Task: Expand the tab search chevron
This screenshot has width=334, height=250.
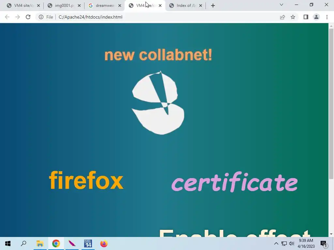Action: tap(281, 5)
